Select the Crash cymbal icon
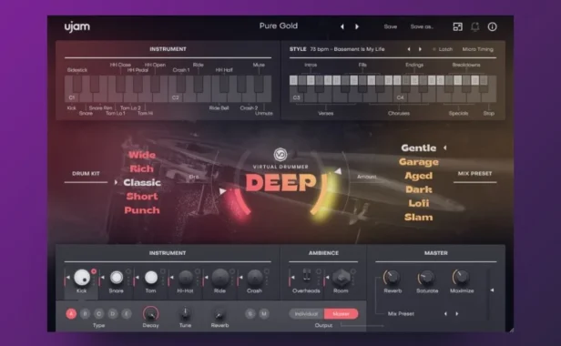Image resolution: width=561 pixels, height=346 pixels. pos(254,278)
